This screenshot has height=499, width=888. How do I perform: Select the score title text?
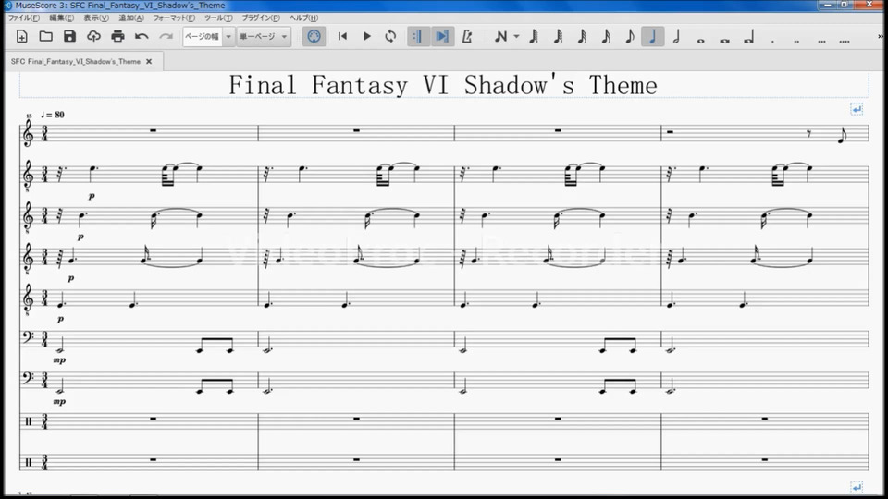[x=443, y=85]
